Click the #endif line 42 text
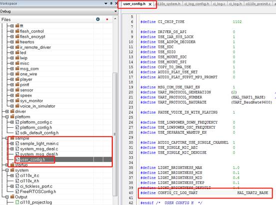 pos(171,203)
